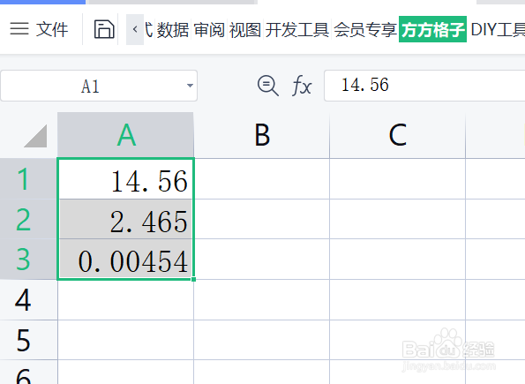Select row 4 header
Viewport: 525px width, 384px height.
click(x=28, y=299)
